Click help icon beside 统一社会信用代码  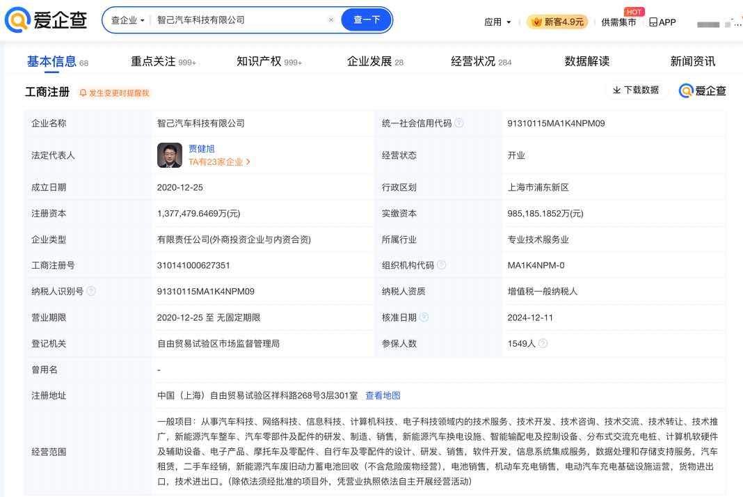459,123
